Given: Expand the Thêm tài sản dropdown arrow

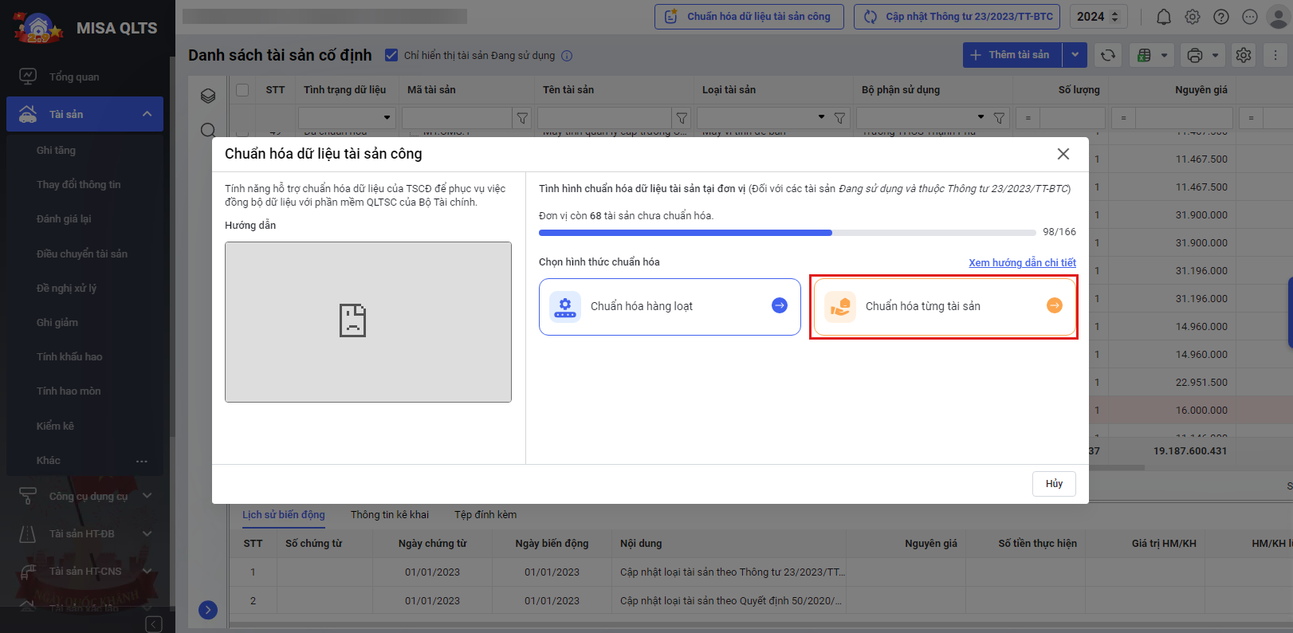Looking at the screenshot, I should [1075, 55].
